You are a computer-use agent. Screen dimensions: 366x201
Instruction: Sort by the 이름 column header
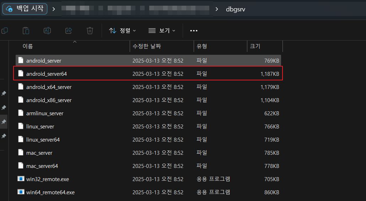point(28,46)
